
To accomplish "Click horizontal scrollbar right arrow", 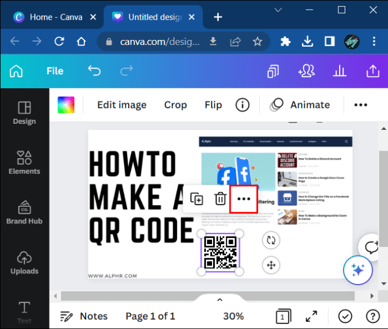I will tap(372, 296).
